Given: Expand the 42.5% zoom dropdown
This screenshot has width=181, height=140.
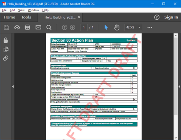Looking at the screenshot, I should point(139,27).
